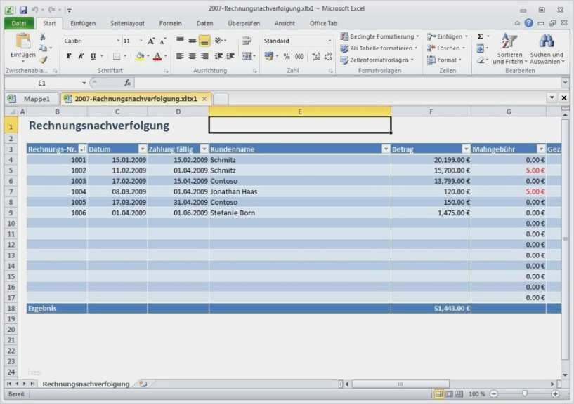Viewport: 574px width, 404px height.
Task: Switch to page layout view in status bar
Action: 449,393
